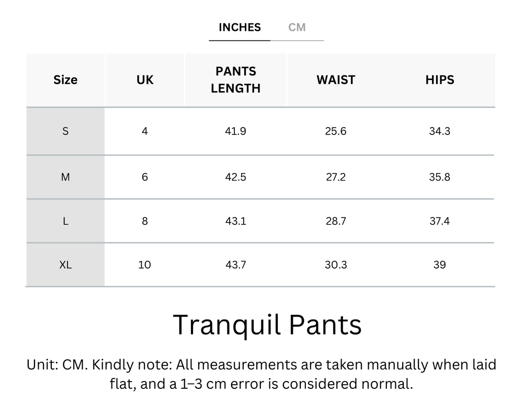Select size S row label
Viewport: 523px width, 415px height.
point(65,131)
